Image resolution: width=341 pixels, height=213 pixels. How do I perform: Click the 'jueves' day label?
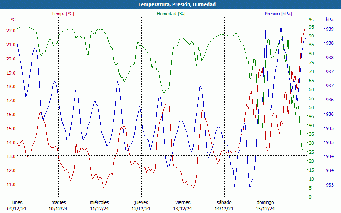[141, 203]
